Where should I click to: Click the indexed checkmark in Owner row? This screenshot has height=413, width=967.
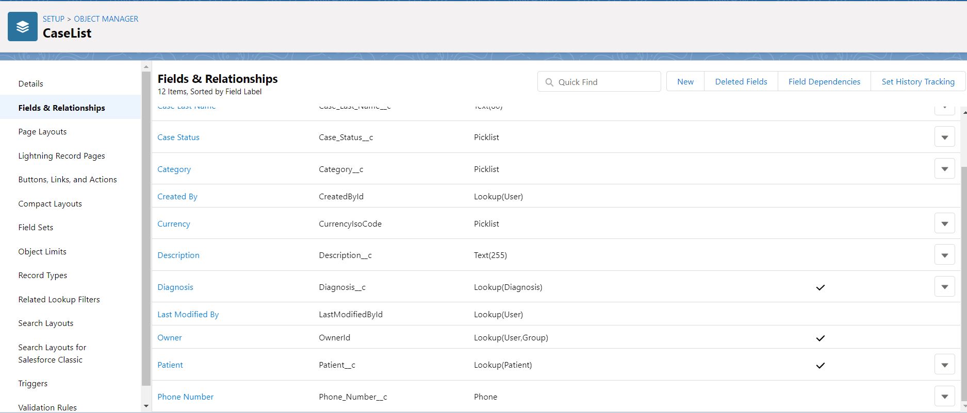point(820,338)
